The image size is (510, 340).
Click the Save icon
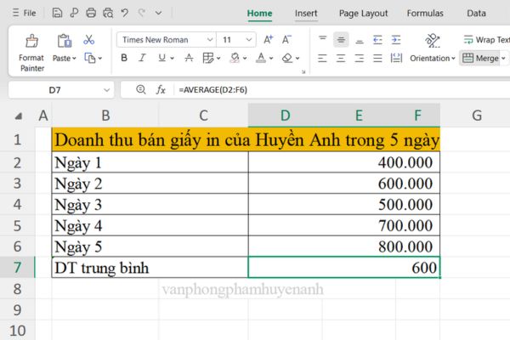coord(57,13)
